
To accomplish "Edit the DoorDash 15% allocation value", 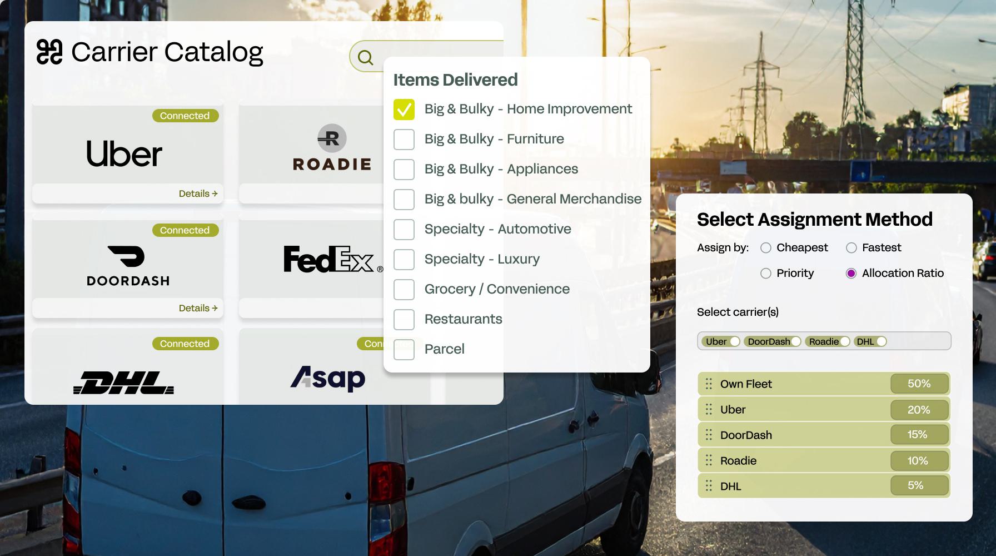I will point(919,435).
